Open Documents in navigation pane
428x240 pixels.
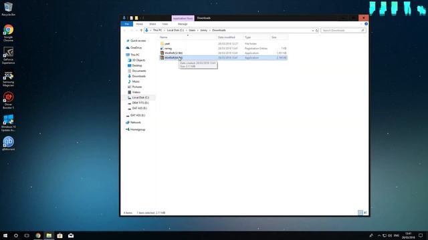click(139, 71)
